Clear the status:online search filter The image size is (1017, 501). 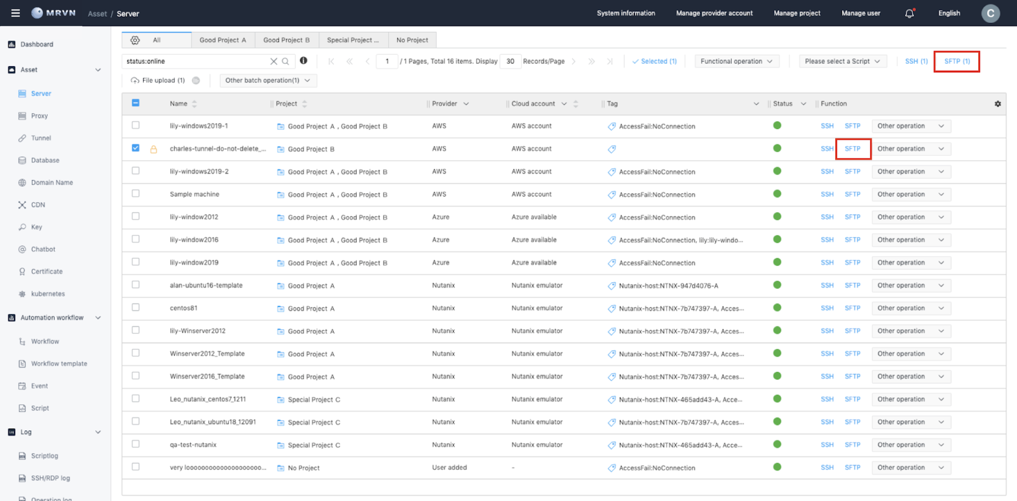click(273, 61)
